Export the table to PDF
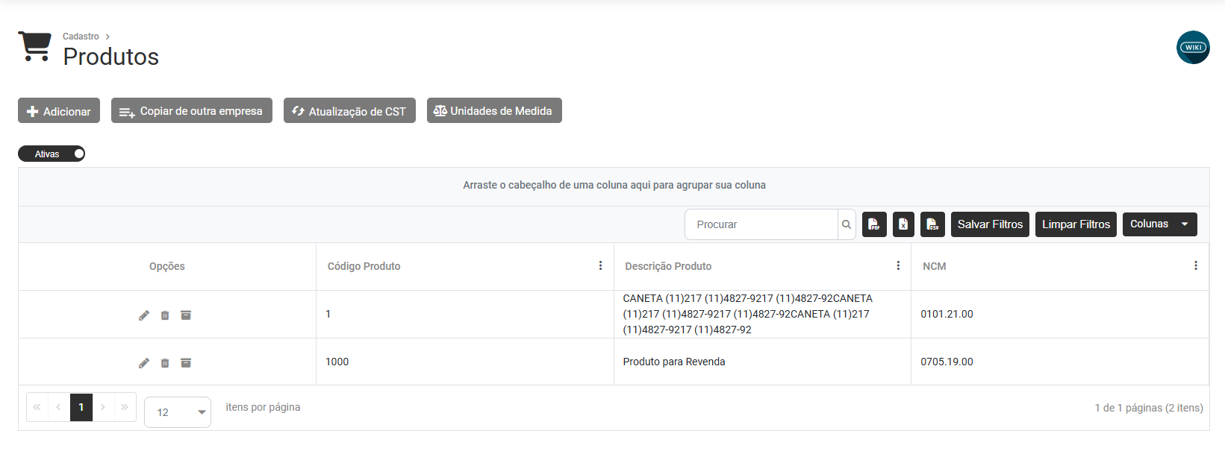Viewport: 1225px width, 457px height. click(874, 224)
